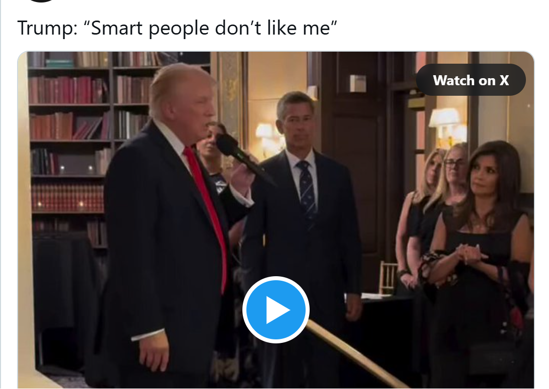Click the tweet text about smart people
This screenshot has height=389, width=549.
(x=177, y=28)
